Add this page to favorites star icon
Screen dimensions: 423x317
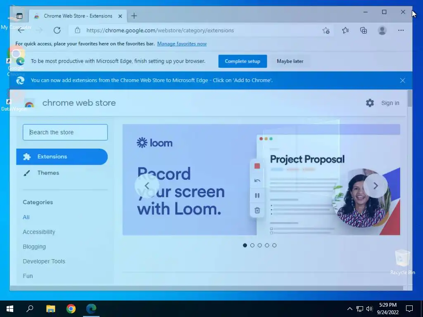326,31
